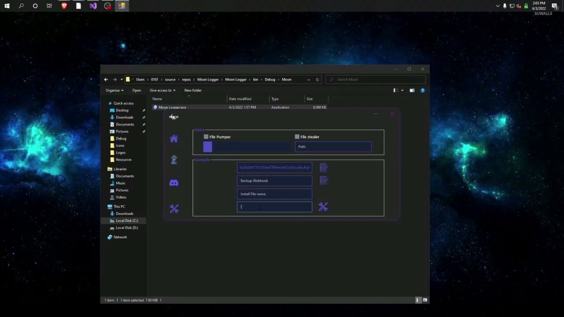Click the webhook field with purple text
Screen dimensions: 564x317
click(275, 167)
